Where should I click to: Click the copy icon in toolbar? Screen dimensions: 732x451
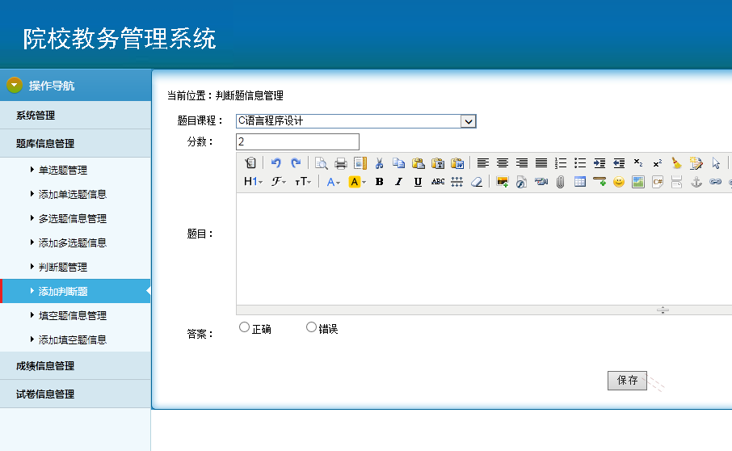point(398,162)
